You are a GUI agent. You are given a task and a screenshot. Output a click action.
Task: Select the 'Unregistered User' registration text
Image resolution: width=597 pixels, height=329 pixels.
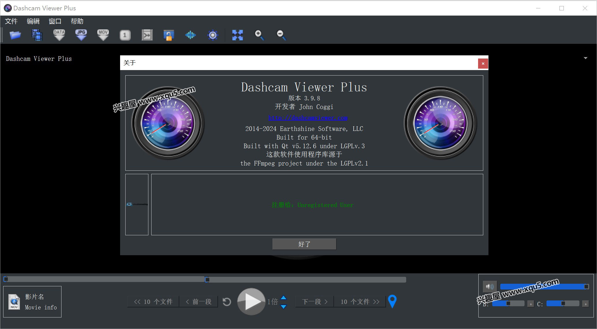[x=325, y=205]
